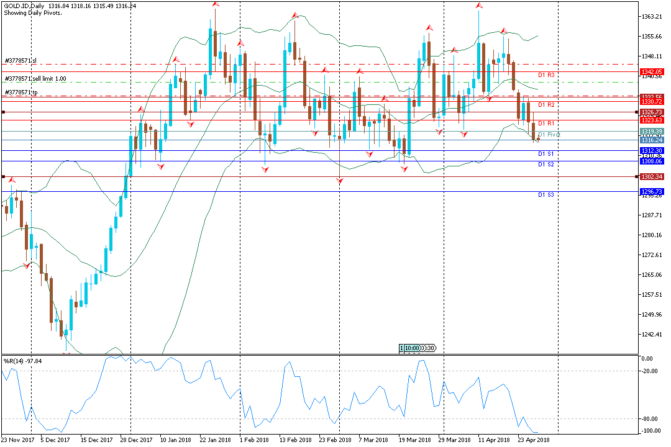Click the #3778571 sell limit 1.00 label
The height and width of the screenshot is (447, 671).
click(x=35, y=79)
